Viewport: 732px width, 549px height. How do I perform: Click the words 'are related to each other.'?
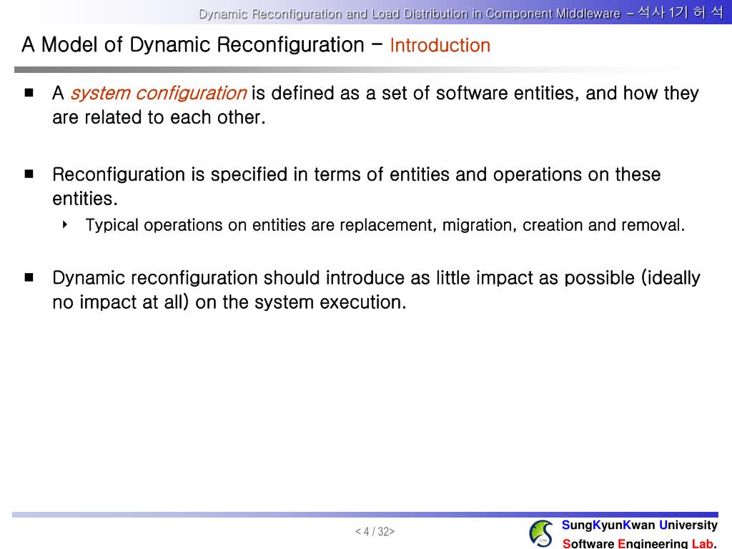pos(159,117)
